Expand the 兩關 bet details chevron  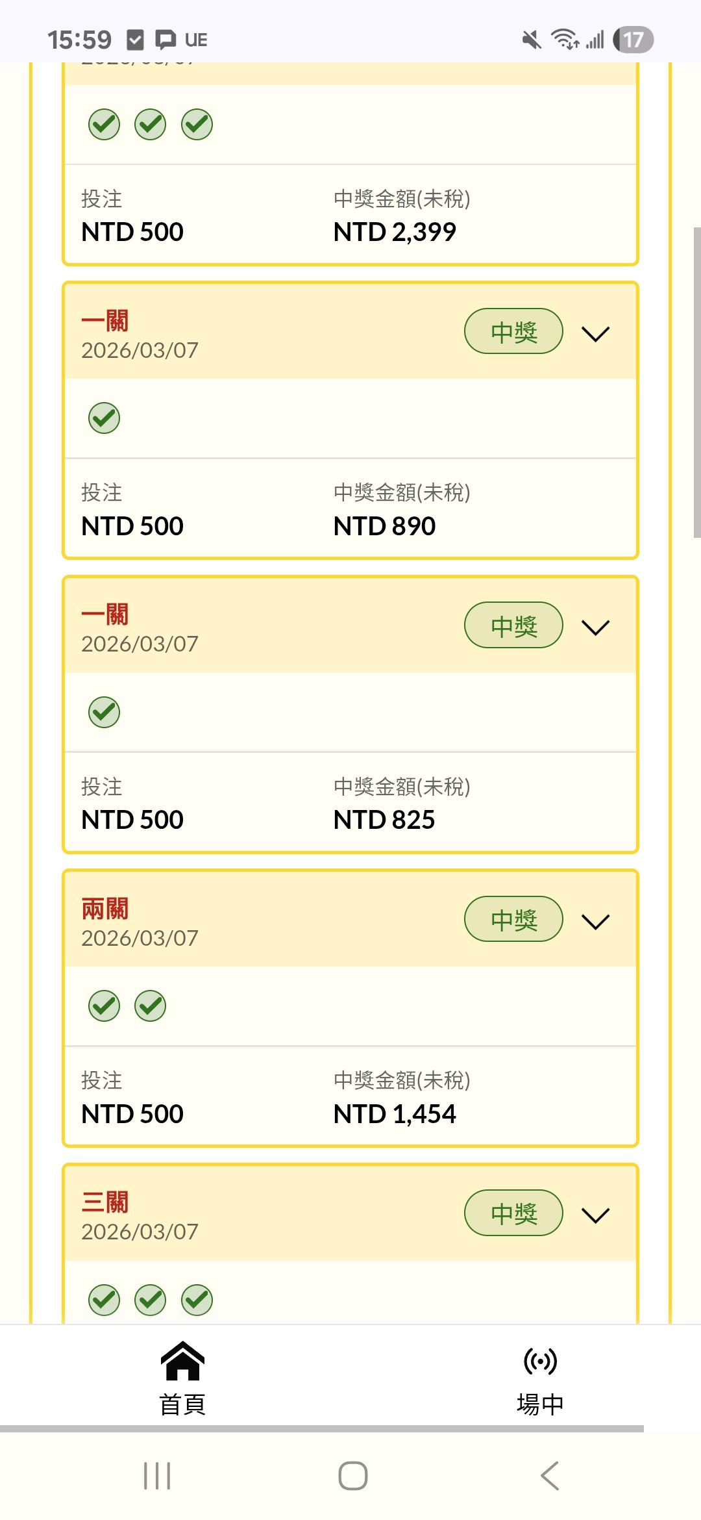595,921
